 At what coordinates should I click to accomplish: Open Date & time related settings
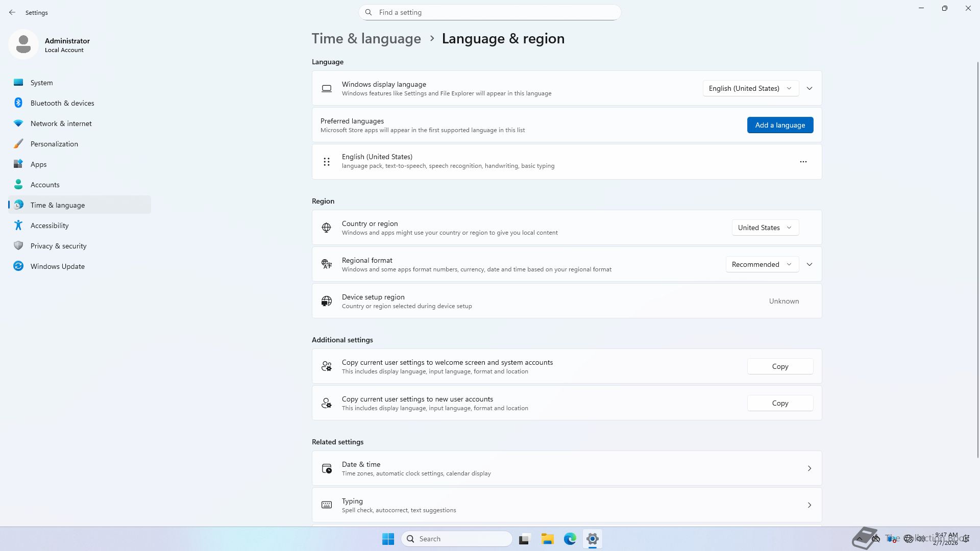[567, 468]
